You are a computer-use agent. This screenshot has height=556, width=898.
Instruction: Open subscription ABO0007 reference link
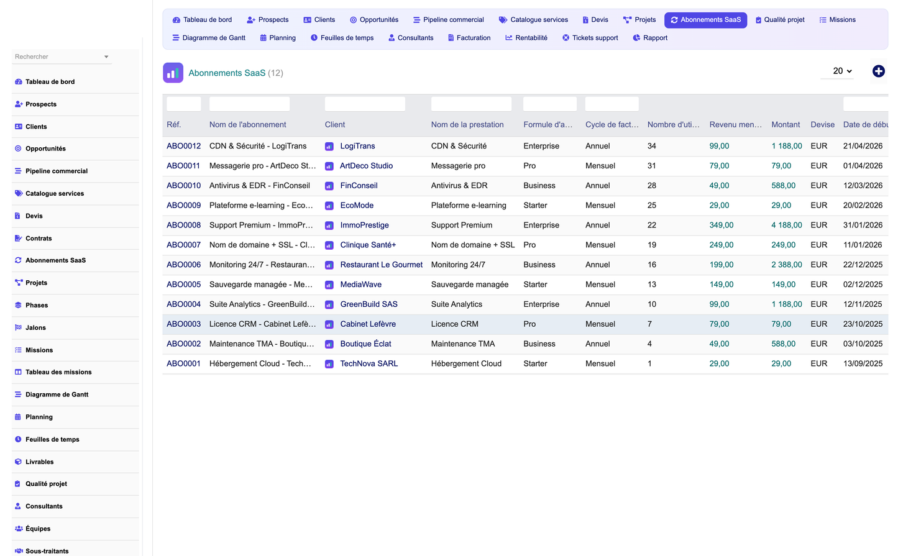tap(184, 245)
